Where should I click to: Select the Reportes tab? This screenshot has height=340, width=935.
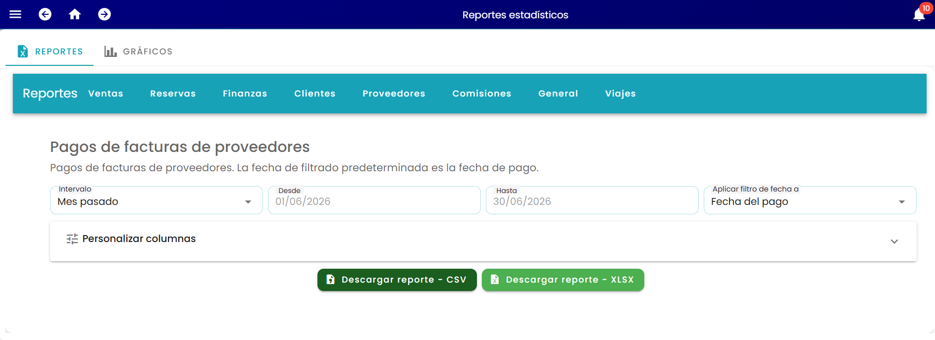click(50, 51)
